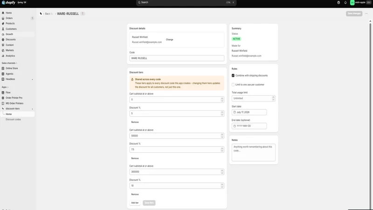Adjust the Total usage limit stepper
This screenshot has height=210, width=373.
click(273, 98)
